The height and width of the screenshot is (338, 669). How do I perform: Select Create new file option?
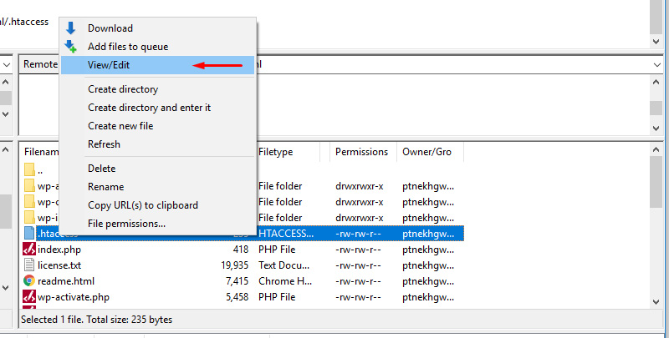(120, 126)
